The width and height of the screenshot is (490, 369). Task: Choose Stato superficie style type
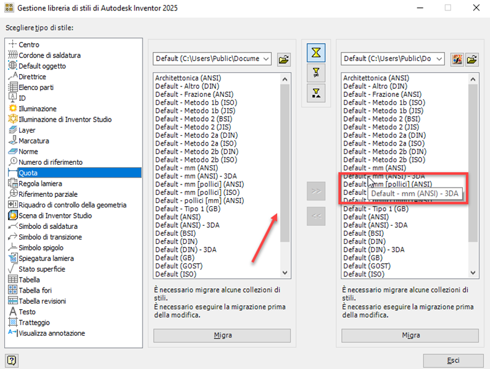[37, 269]
